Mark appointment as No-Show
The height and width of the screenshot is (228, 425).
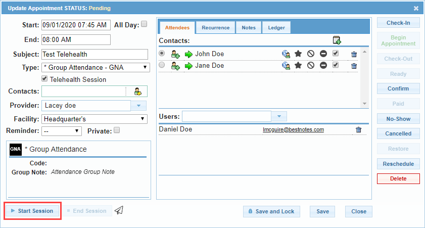(398, 119)
